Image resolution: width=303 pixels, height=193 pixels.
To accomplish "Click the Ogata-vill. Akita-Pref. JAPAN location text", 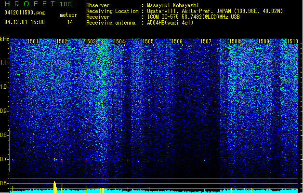I will [x=215, y=11].
